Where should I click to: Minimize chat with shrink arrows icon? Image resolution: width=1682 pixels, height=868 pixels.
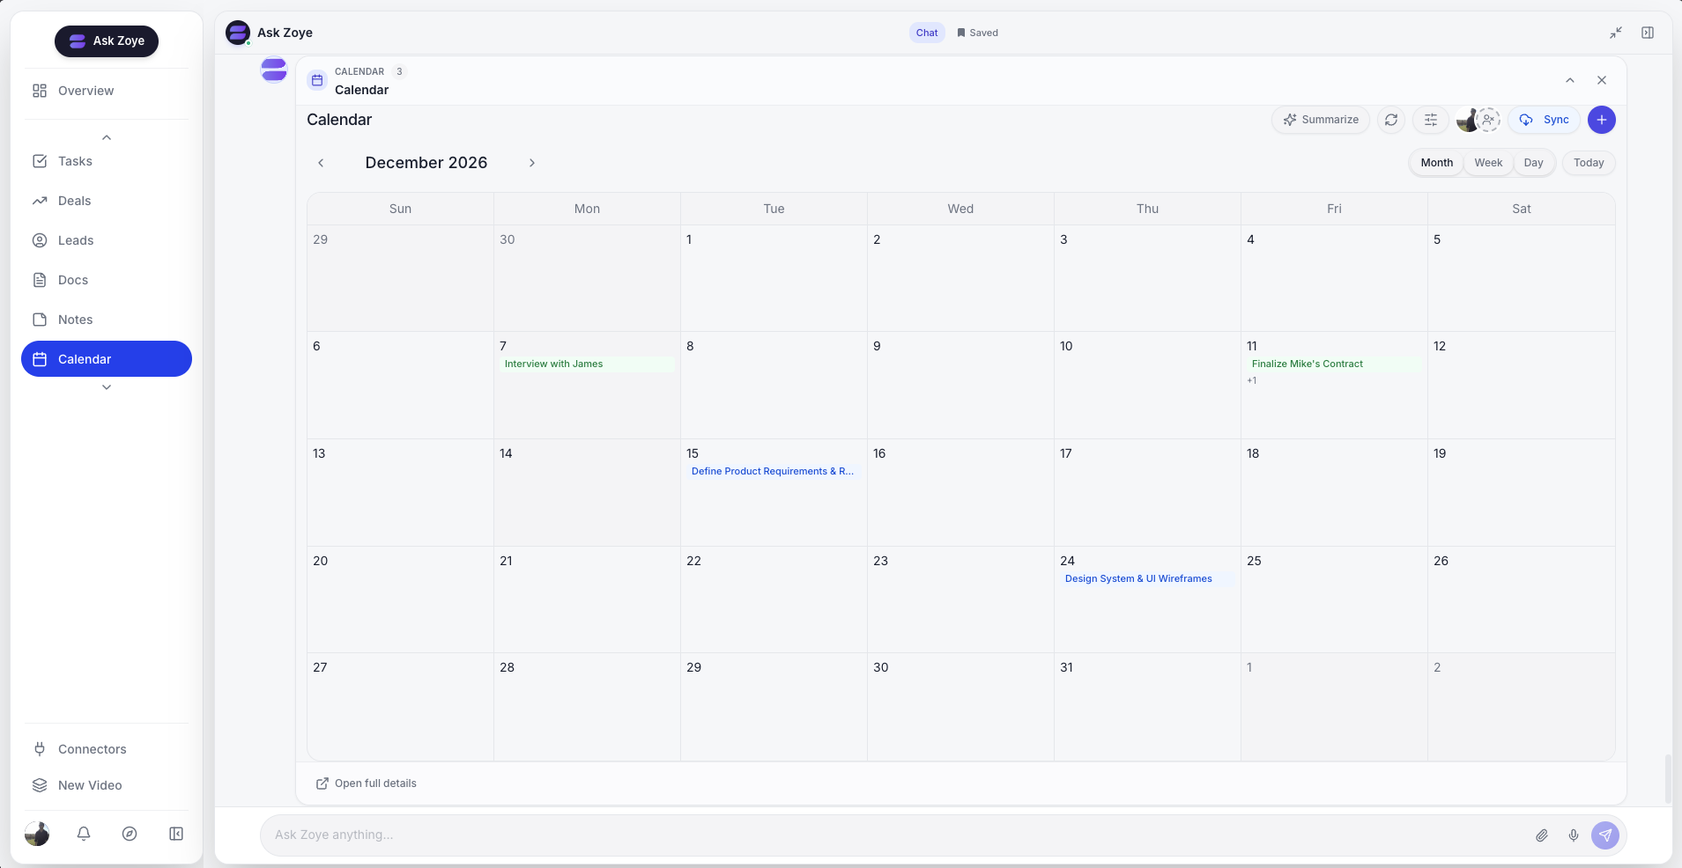click(x=1616, y=33)
